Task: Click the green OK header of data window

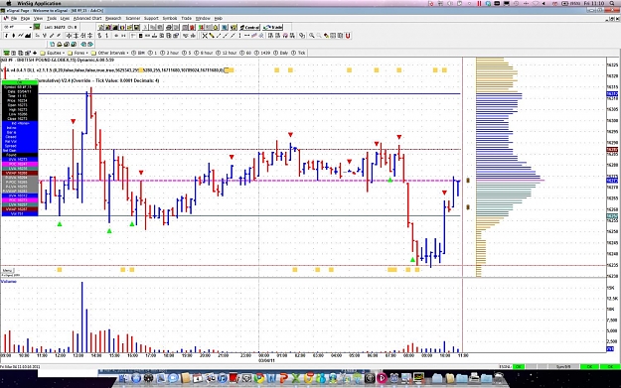Action: pos(20,82)
